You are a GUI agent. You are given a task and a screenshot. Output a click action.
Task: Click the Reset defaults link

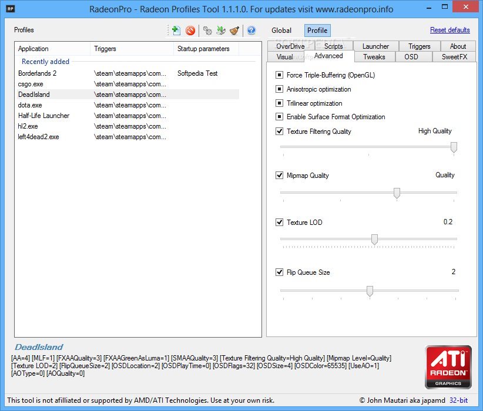450,30
